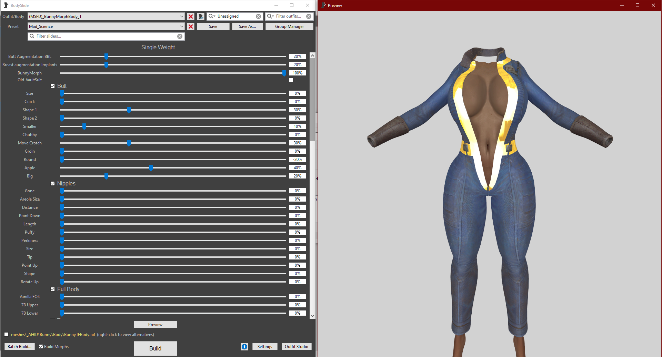This screenshot has height=357, width=662.
Task: Click the Butt Size 0% value box
Action: (298, 93)
